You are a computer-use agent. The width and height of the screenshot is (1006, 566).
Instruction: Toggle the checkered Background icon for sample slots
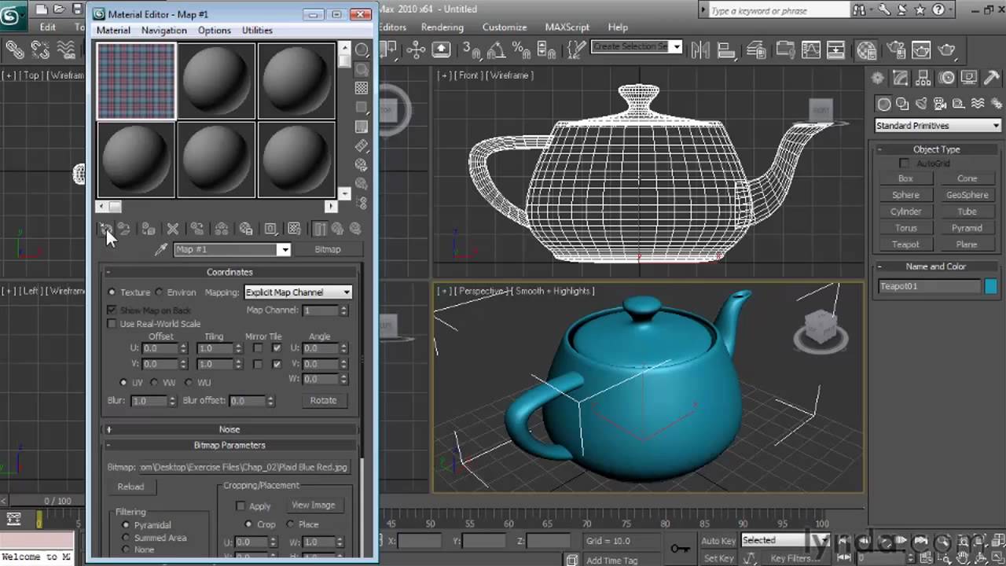pos(362,88)
